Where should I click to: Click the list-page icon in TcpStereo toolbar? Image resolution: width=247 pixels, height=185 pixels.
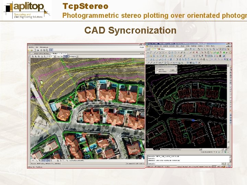click(35, 50)
